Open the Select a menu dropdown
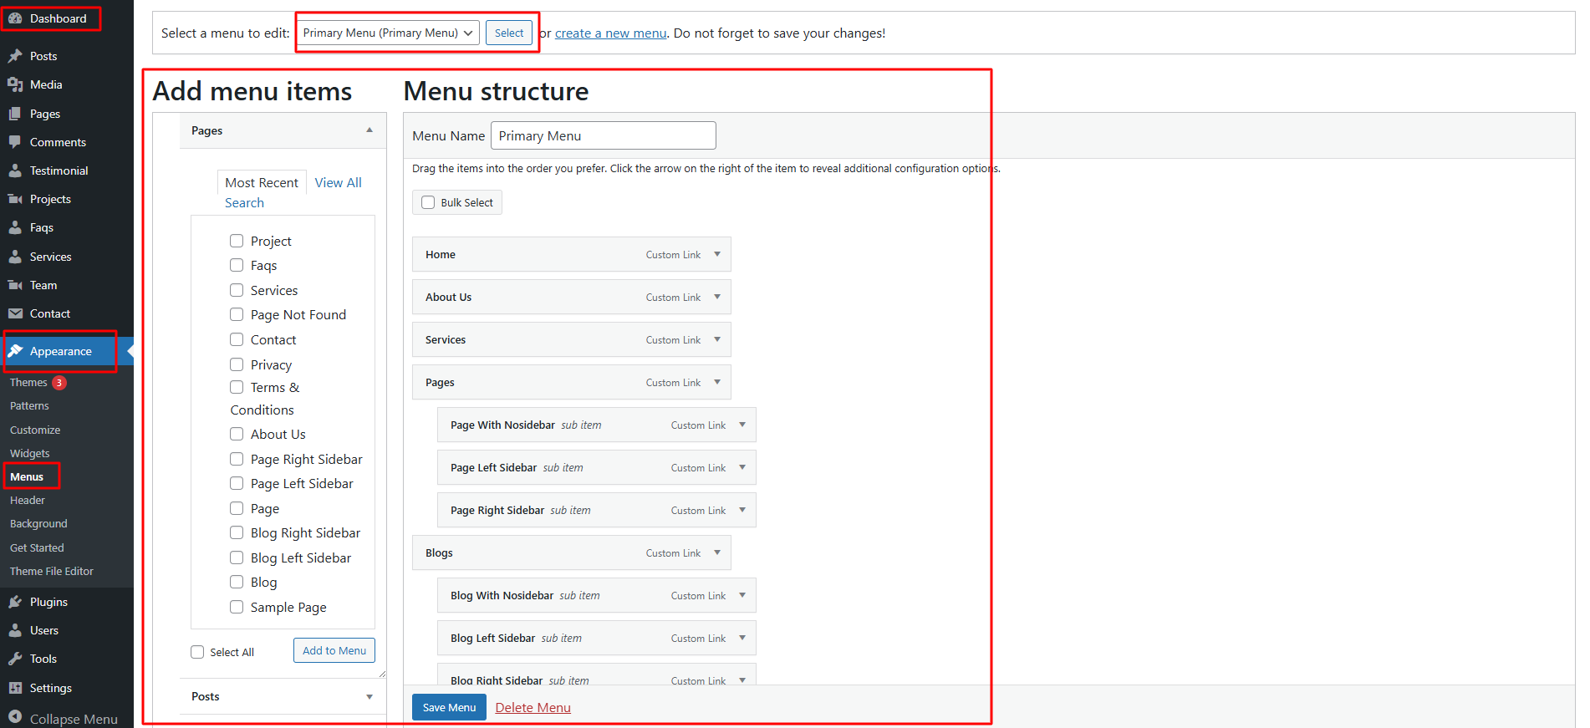Viewport: 1590px width, 728px height. tap(389, 33)
